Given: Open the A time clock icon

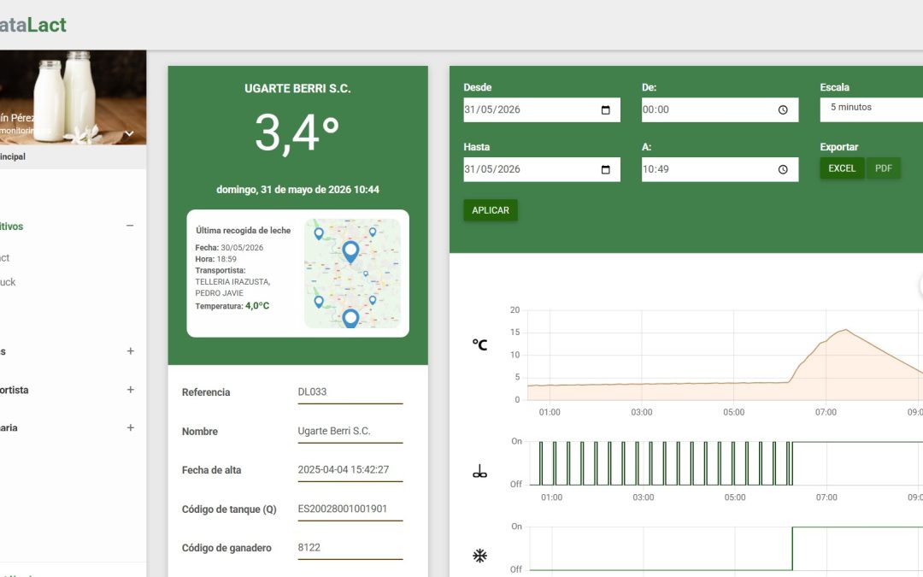Looking at the screenshot, I should tap(783, 169).
